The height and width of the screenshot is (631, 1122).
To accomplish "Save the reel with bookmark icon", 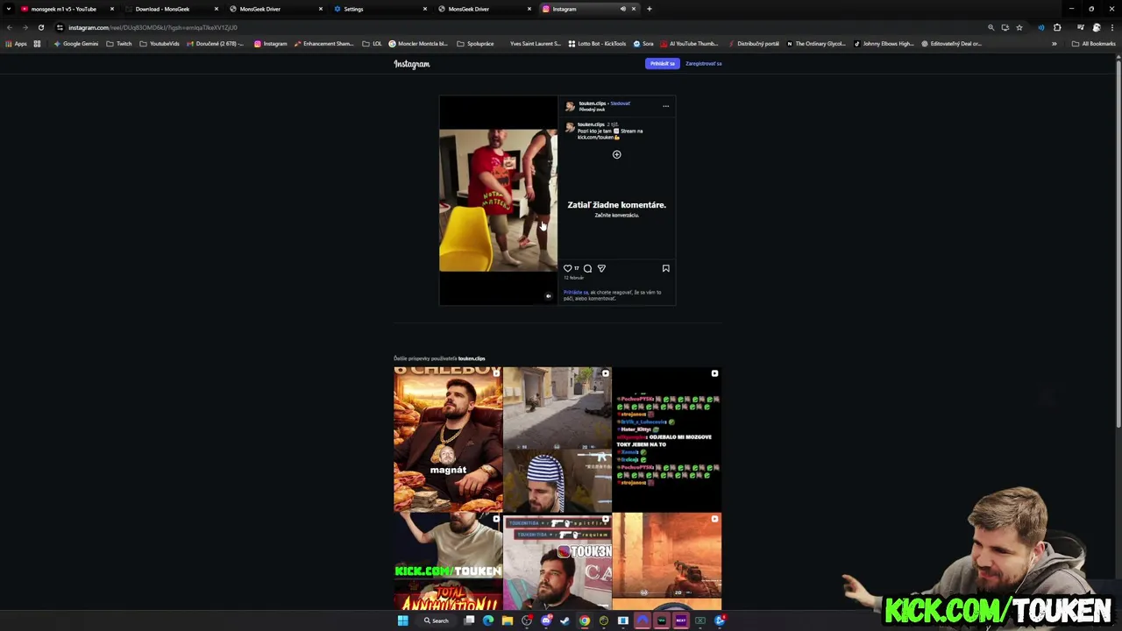I will click(665, 268).
